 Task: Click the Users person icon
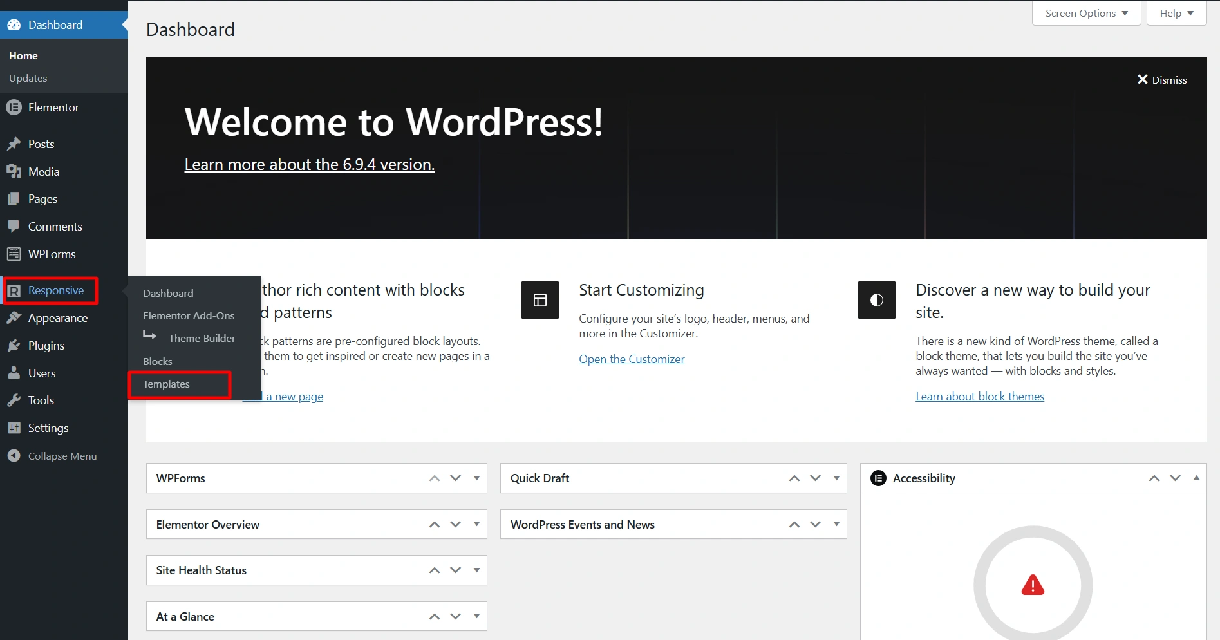coord(14,373)
